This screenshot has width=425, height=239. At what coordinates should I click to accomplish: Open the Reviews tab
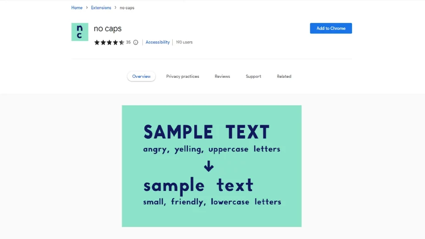(222, 76)
